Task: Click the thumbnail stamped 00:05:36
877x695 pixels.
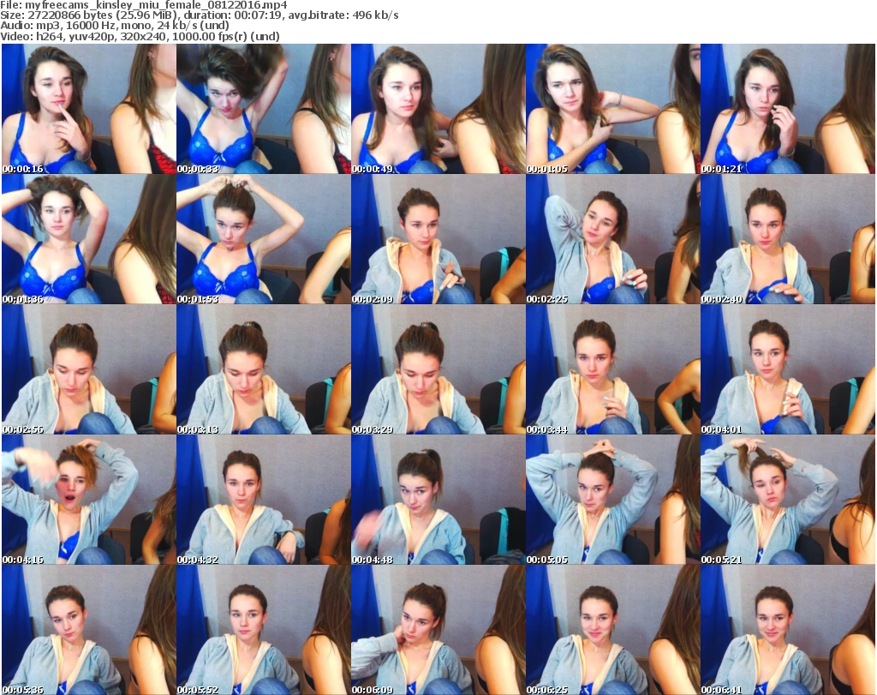Action: tap(89, 630)
